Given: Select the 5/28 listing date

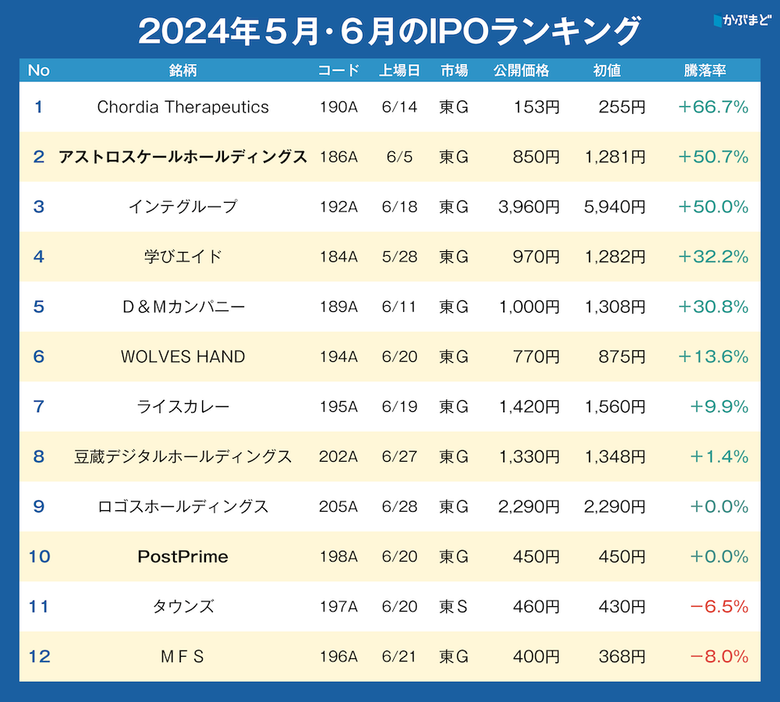Looking at the screenshot, I should [x=399, y=257].
